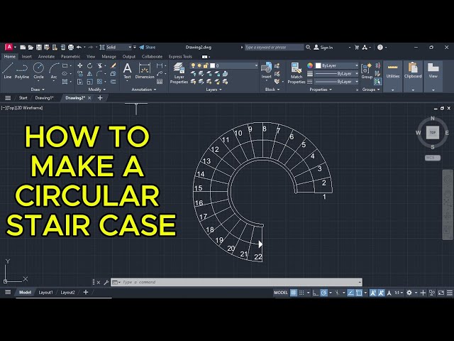Click the Copy tool in Modify panel
The image size is (454, 341).
coord(80,74)
